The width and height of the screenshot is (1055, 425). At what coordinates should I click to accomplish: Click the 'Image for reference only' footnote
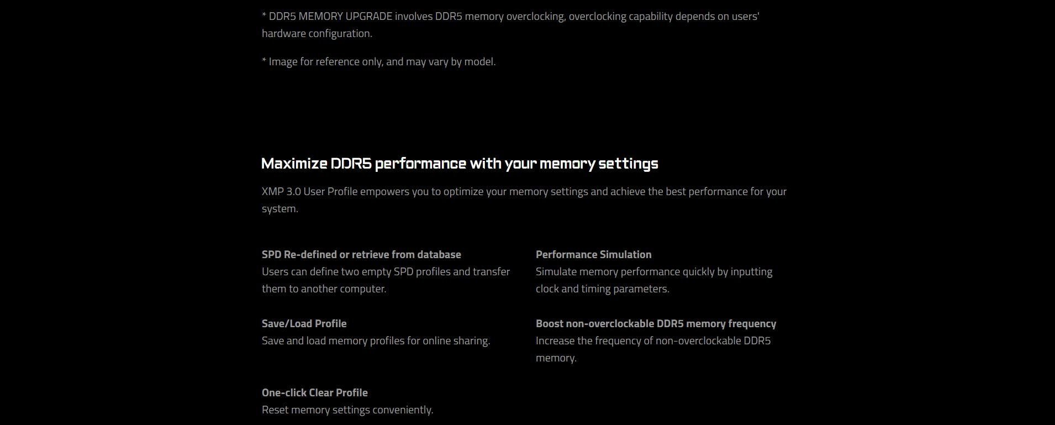point(379,61)
